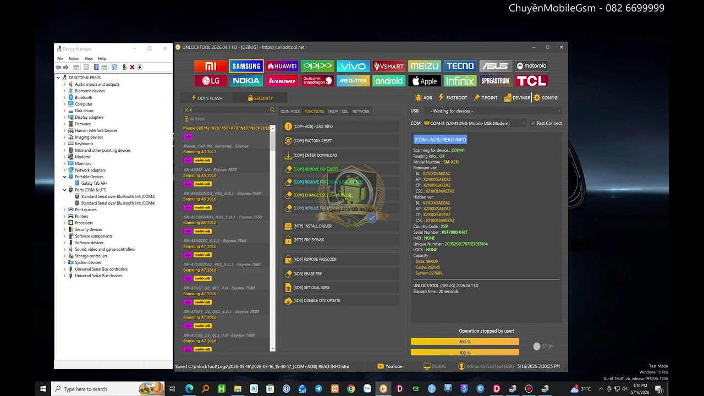Select the Vivo brand logo
Image resolution: width=704 pixels, height=396 pixels.
(353, 66)
